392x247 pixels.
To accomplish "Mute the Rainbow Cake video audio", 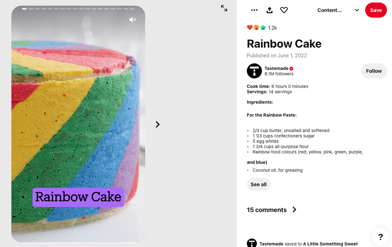I will (132, 19).
